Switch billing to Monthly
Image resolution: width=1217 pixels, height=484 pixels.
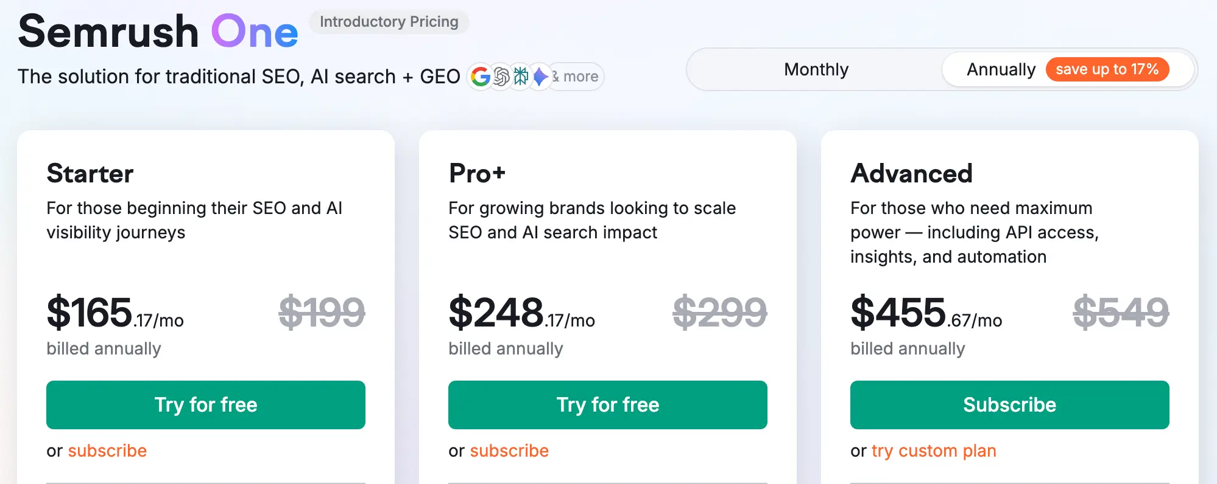pyautogui.click(x=816, y=69)
